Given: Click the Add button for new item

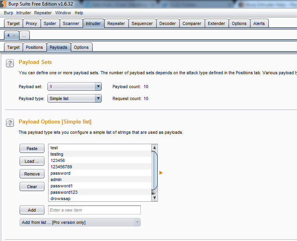Looking at the screenshot, I should (x=32, y=210).
